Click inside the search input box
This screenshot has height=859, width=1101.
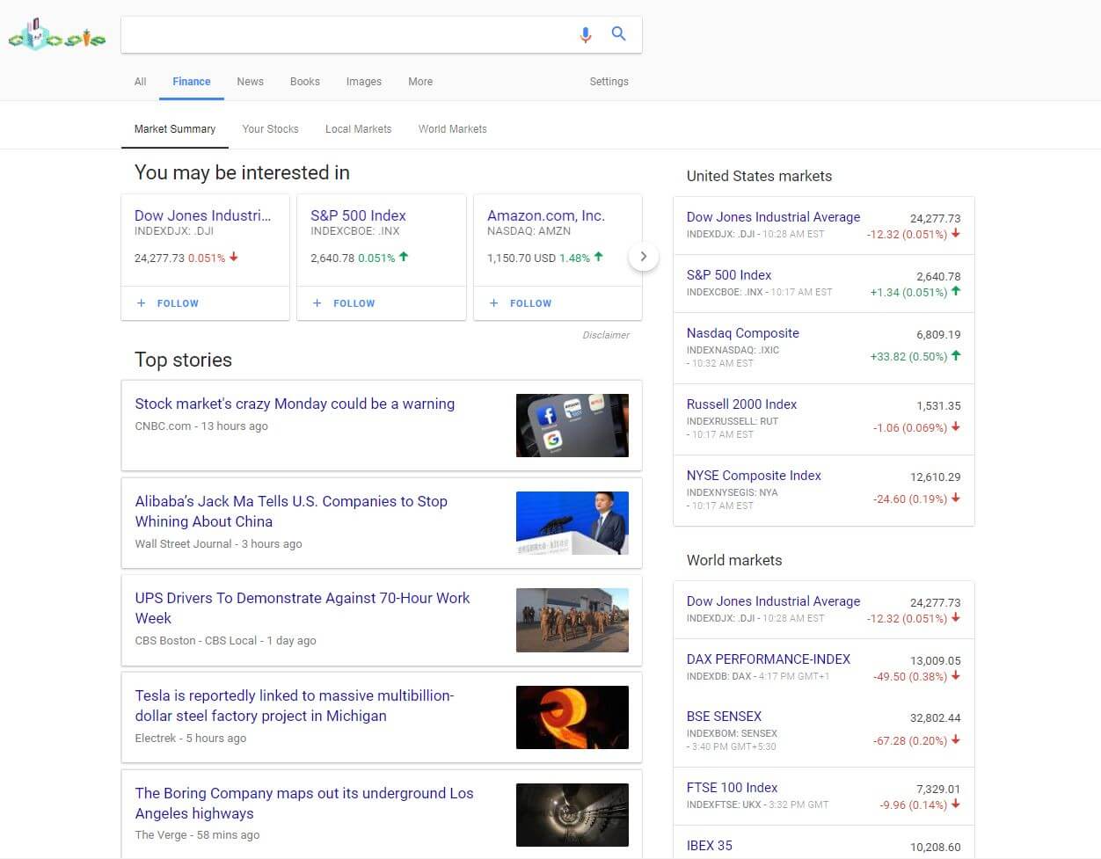(343, 35)
